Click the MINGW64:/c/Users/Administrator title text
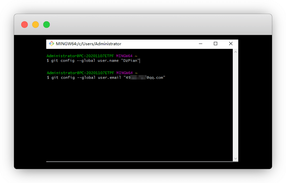This screenshot has width=286, height=183. pos(88,44)
